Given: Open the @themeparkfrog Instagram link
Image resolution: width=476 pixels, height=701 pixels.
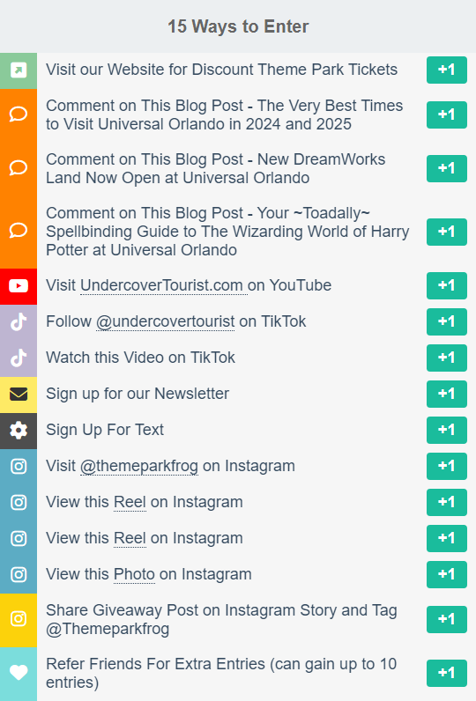Looking at the screenshot, I should [x=139, y=466].
